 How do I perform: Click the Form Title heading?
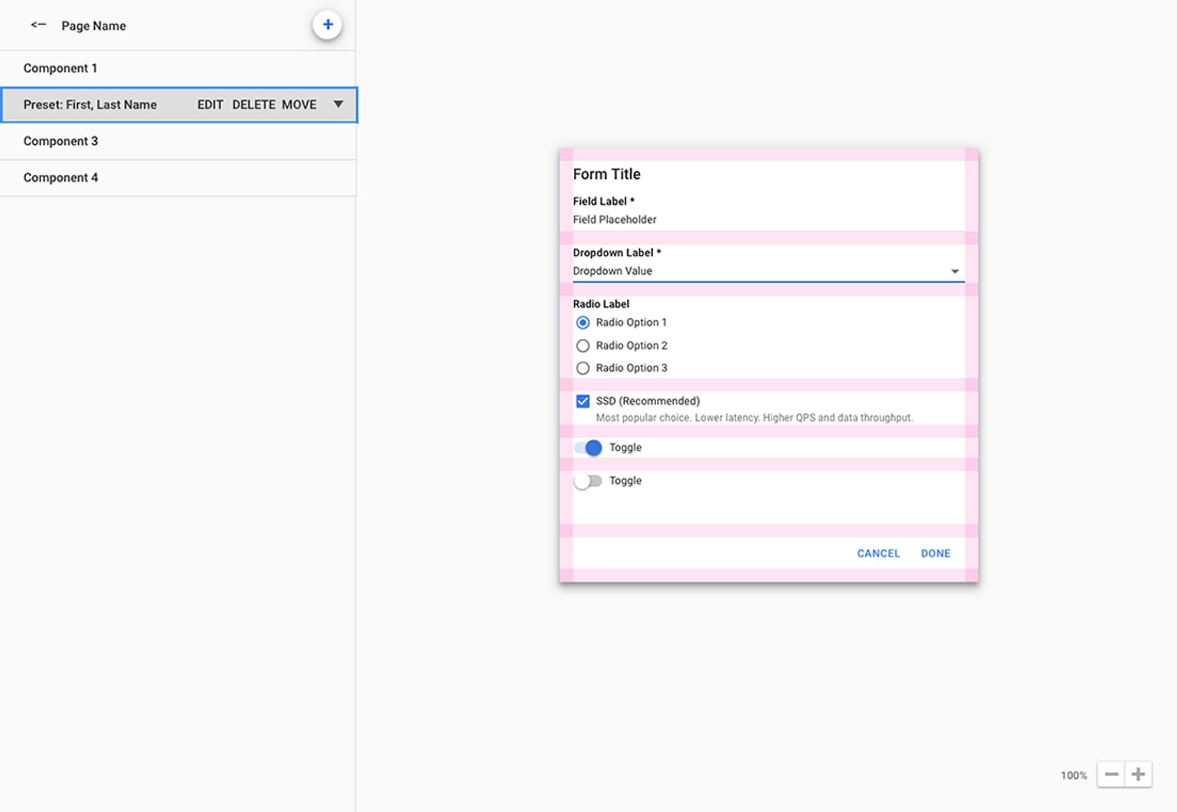click(x=606, y=174)
